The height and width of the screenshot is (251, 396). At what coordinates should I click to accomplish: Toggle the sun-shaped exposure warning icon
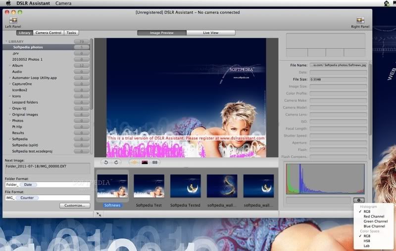click(x=134, y=162)
